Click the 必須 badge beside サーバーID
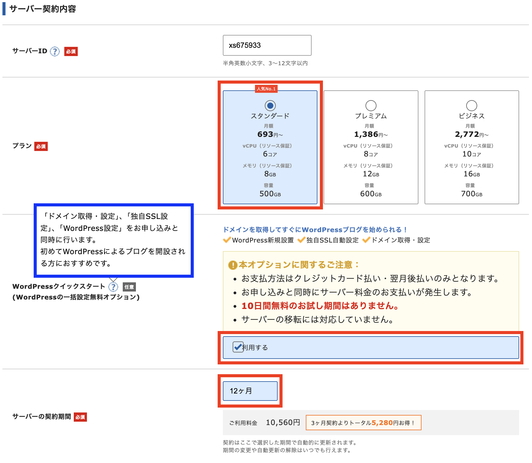 point(71,51)
